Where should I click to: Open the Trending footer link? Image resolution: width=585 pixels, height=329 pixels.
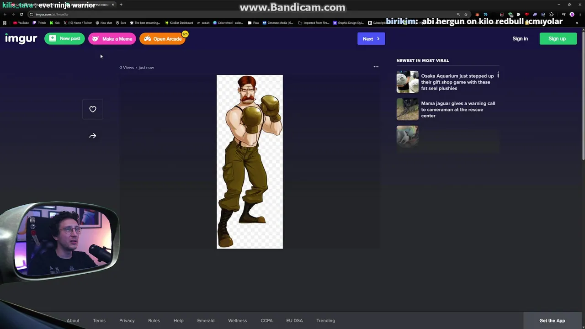[326, 321]
